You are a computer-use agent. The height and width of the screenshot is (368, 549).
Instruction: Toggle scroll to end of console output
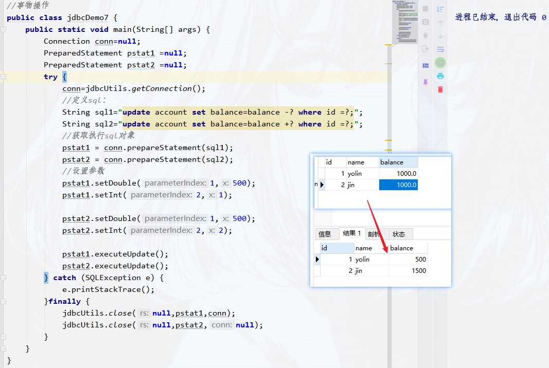pos(440,63)
